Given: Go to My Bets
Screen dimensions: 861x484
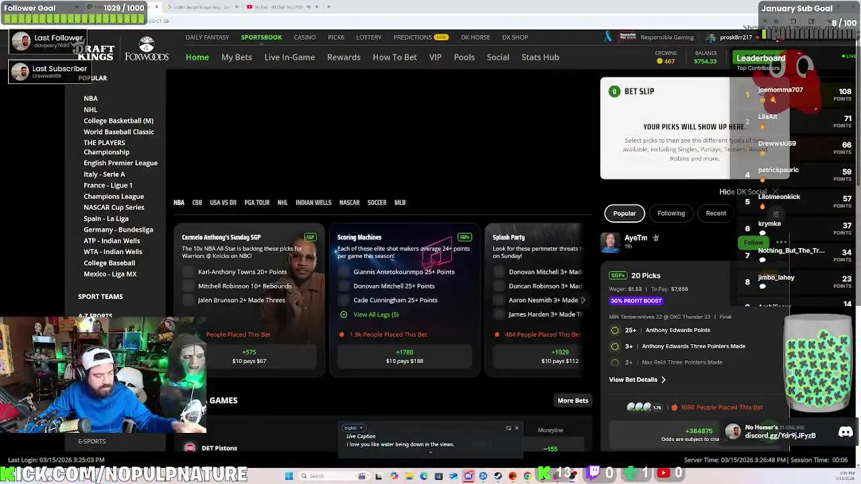Looking at the screenshot, I should pyautogui.click(x=237, y=57).
